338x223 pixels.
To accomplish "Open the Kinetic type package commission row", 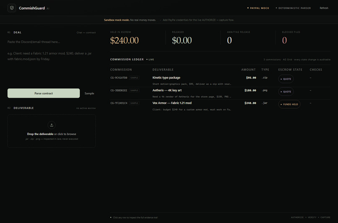I will point(220,80).
